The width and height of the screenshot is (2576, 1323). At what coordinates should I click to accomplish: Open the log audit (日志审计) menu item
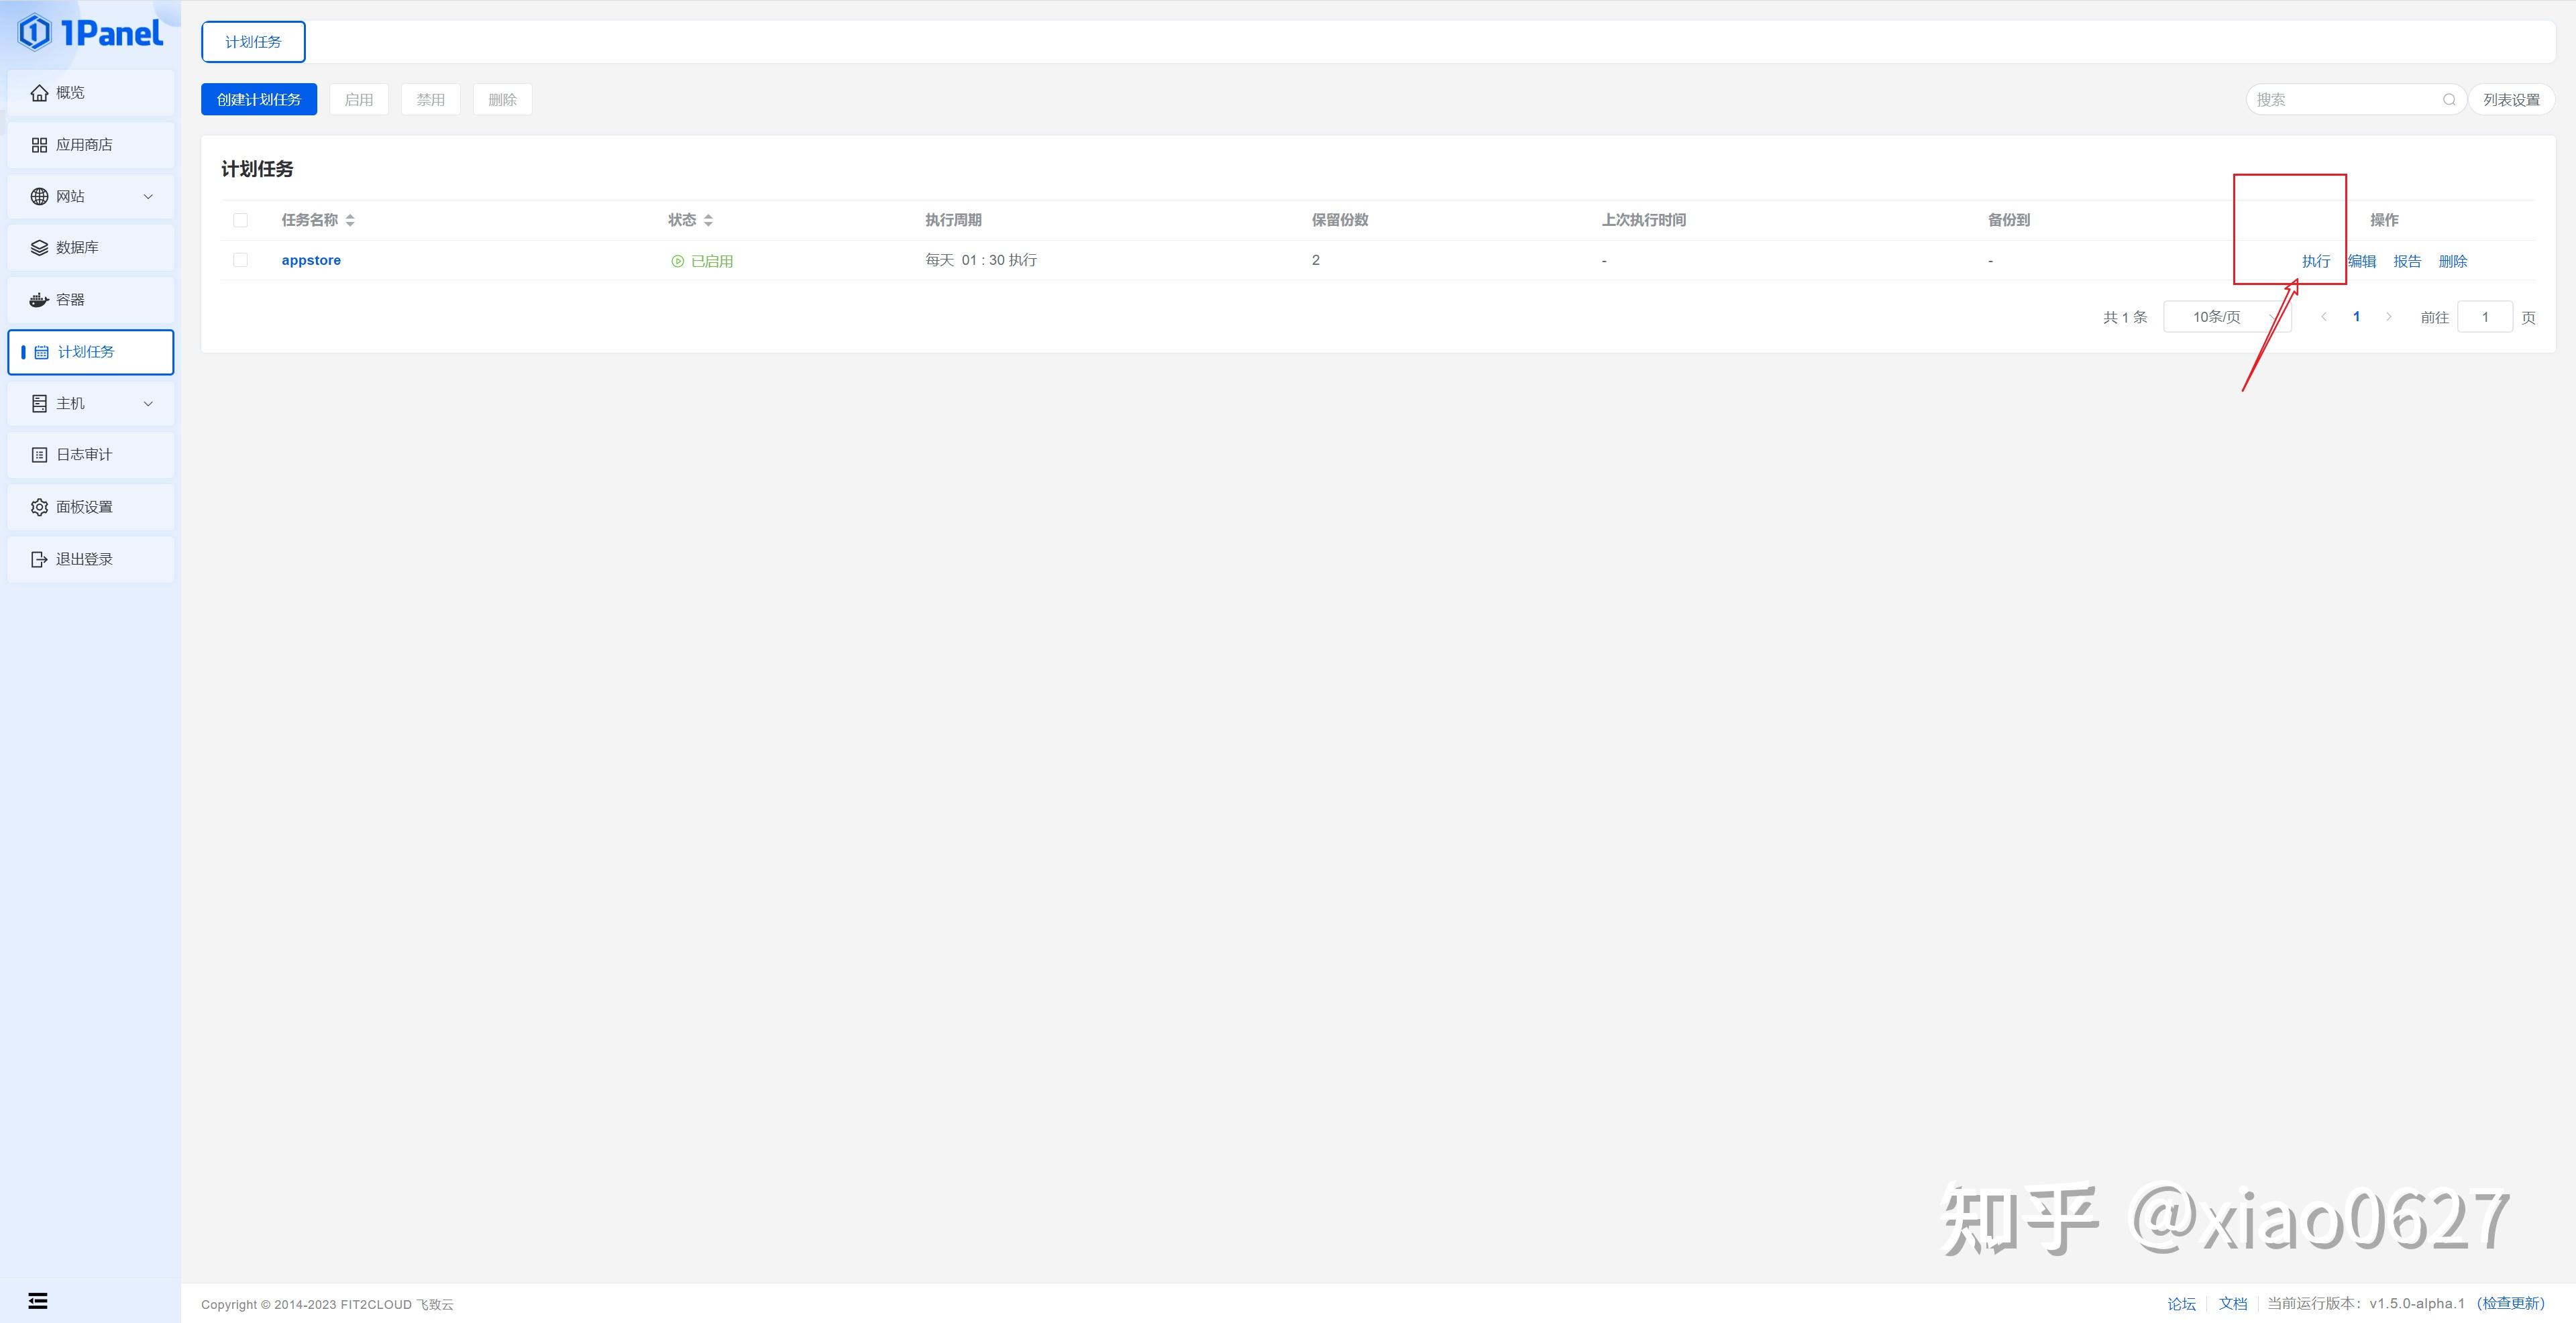click(x=84, y=455)
